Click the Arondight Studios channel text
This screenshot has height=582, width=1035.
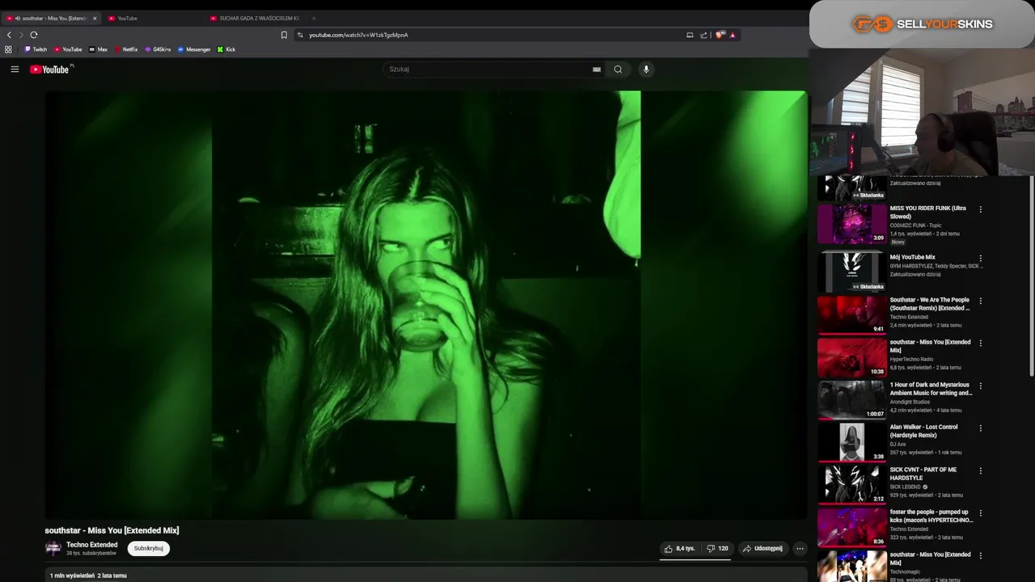910,402
